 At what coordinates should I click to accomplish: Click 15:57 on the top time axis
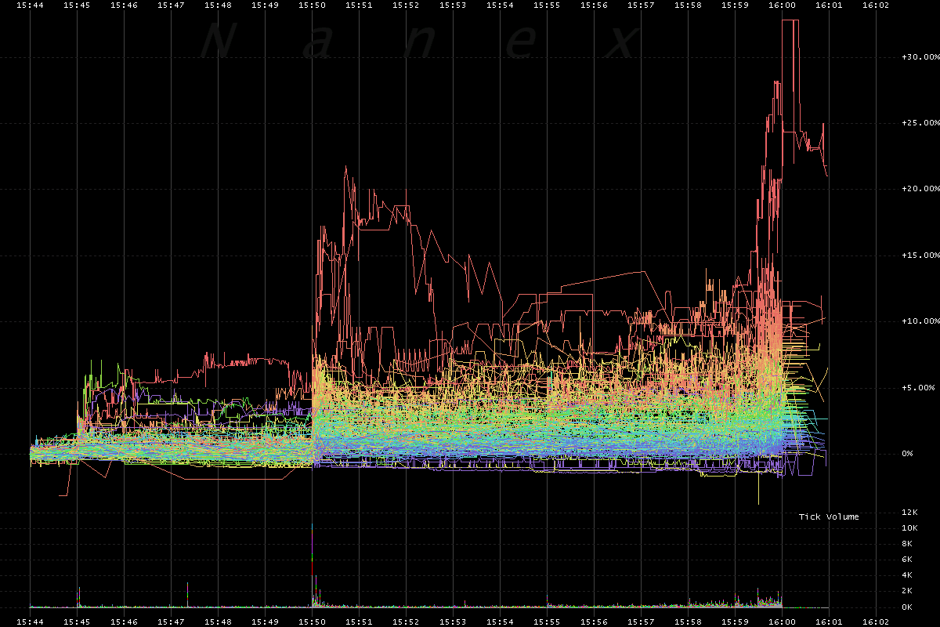click(x=641, y=5)
